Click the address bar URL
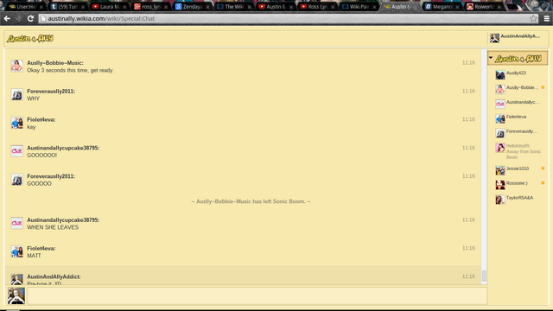The height and width of the screenshot is (311, 553). pos(101,18)
